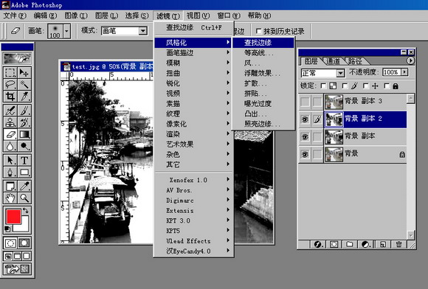428x289 pixels.
Task: Select the History Brush tool
Action: coord(24,122)
